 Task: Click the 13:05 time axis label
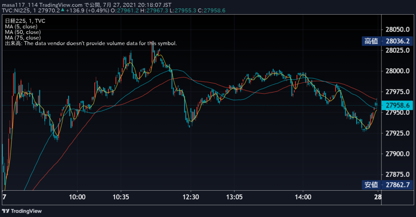(x=234, y=197)
